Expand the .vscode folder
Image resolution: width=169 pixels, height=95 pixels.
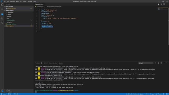point(19,16)
